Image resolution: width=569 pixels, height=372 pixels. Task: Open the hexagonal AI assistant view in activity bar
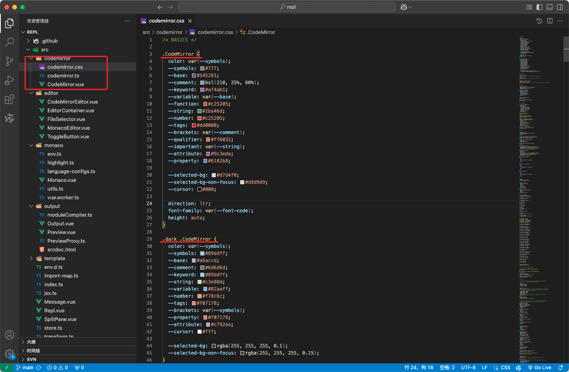(x=9, y=118)
